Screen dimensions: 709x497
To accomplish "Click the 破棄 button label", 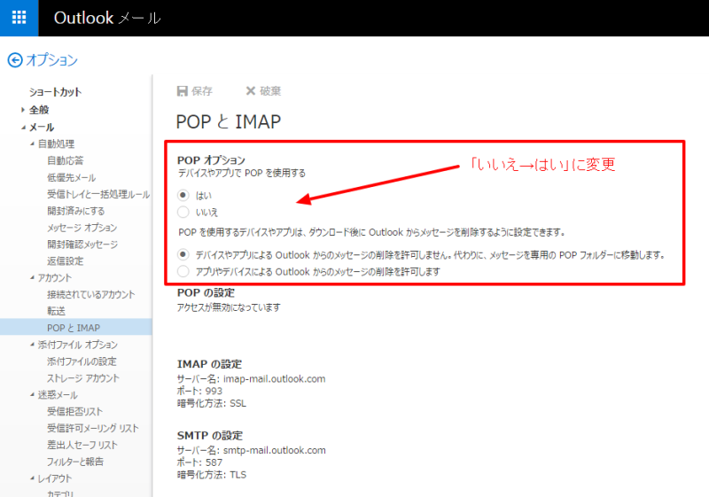I will (x=270, y=91).
